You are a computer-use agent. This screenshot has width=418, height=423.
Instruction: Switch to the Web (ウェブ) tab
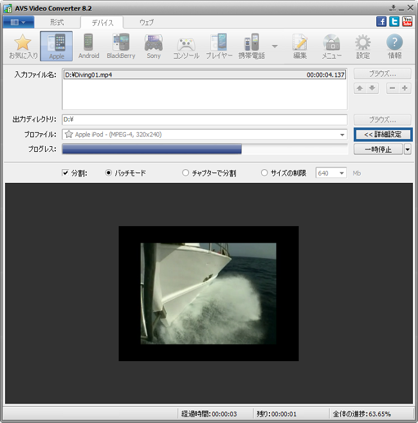(x=147, y=23)
